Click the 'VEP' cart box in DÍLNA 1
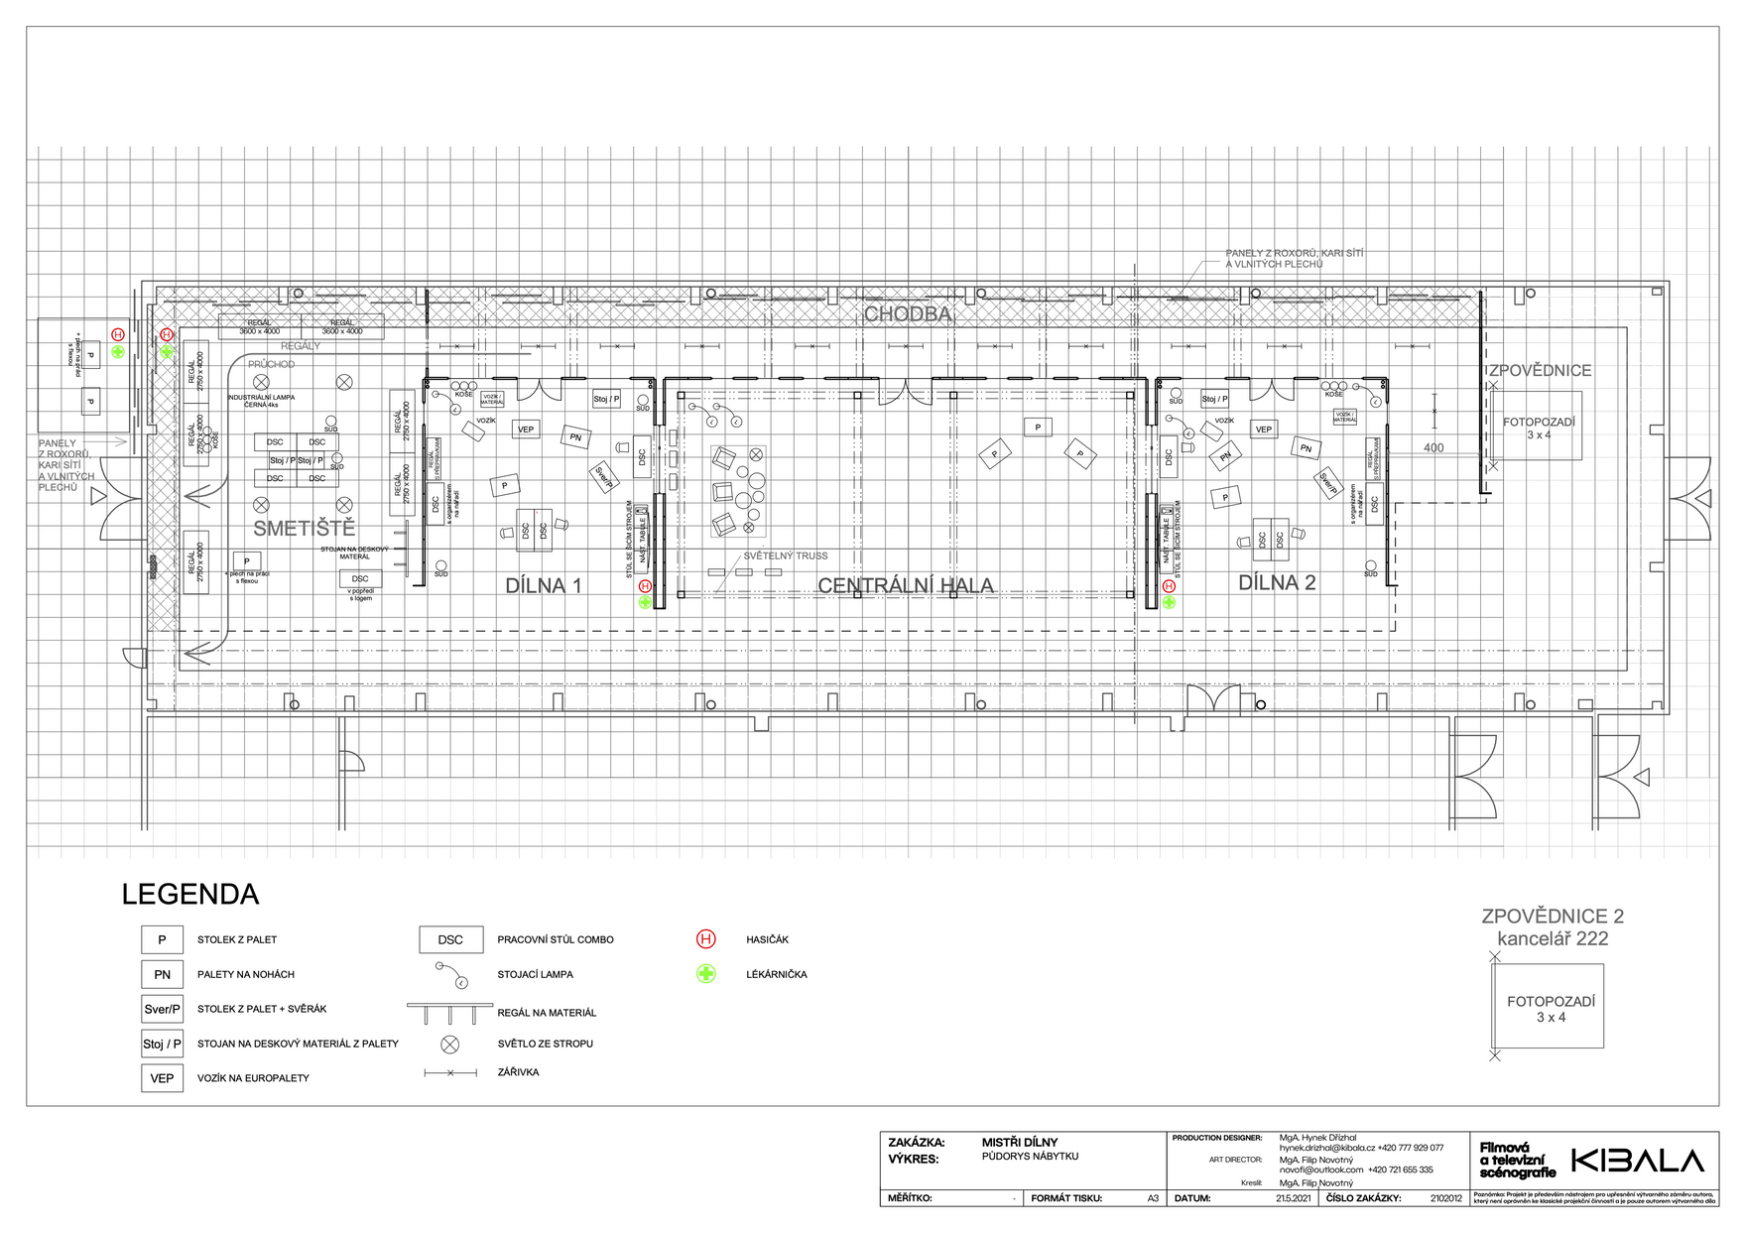Viewport: 1744px width, 1233px height. click(526, 430)
